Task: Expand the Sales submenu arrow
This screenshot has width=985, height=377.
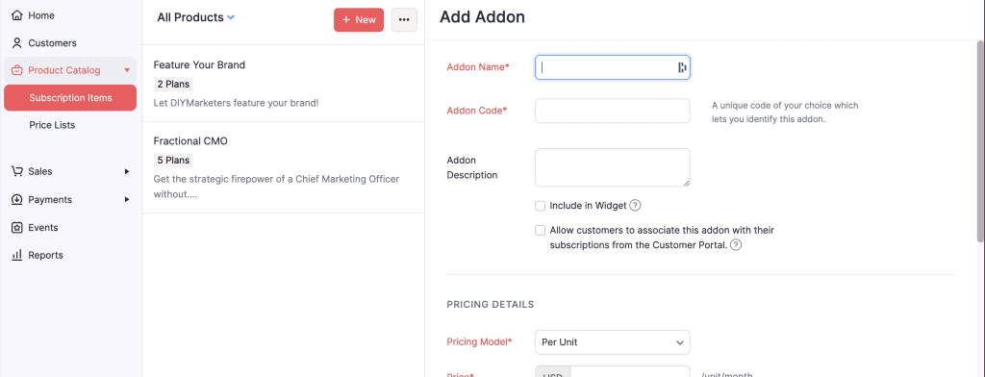Action: tap(127, 171)
